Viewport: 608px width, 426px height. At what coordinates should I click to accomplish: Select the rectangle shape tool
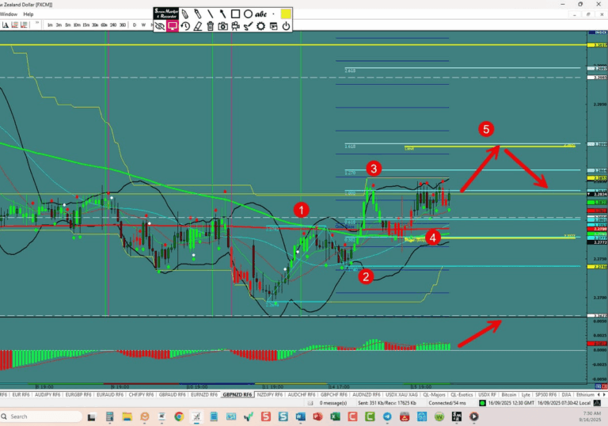[235, 14]
